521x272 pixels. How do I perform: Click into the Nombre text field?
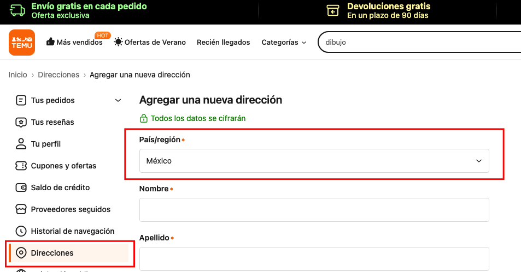point(314,210)
